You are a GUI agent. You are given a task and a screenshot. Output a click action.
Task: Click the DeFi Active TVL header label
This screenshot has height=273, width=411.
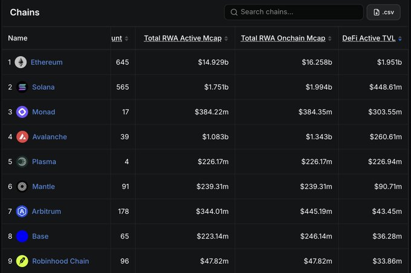369,39
